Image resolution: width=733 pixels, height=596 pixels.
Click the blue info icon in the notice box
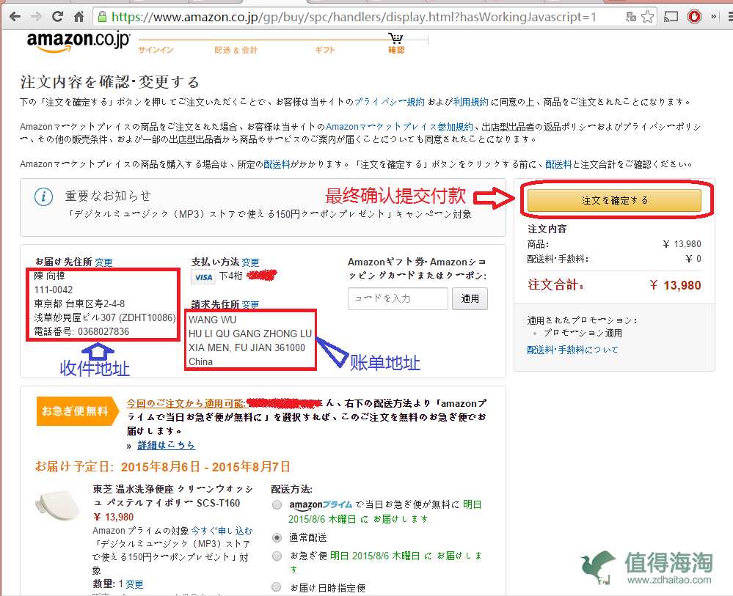(x=43, y=196)
